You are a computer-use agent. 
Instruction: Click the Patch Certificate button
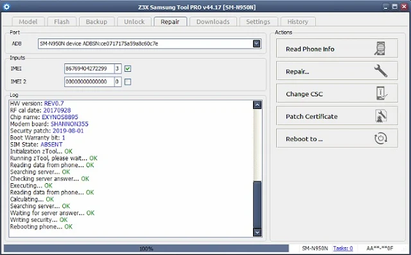coord(337,116)
